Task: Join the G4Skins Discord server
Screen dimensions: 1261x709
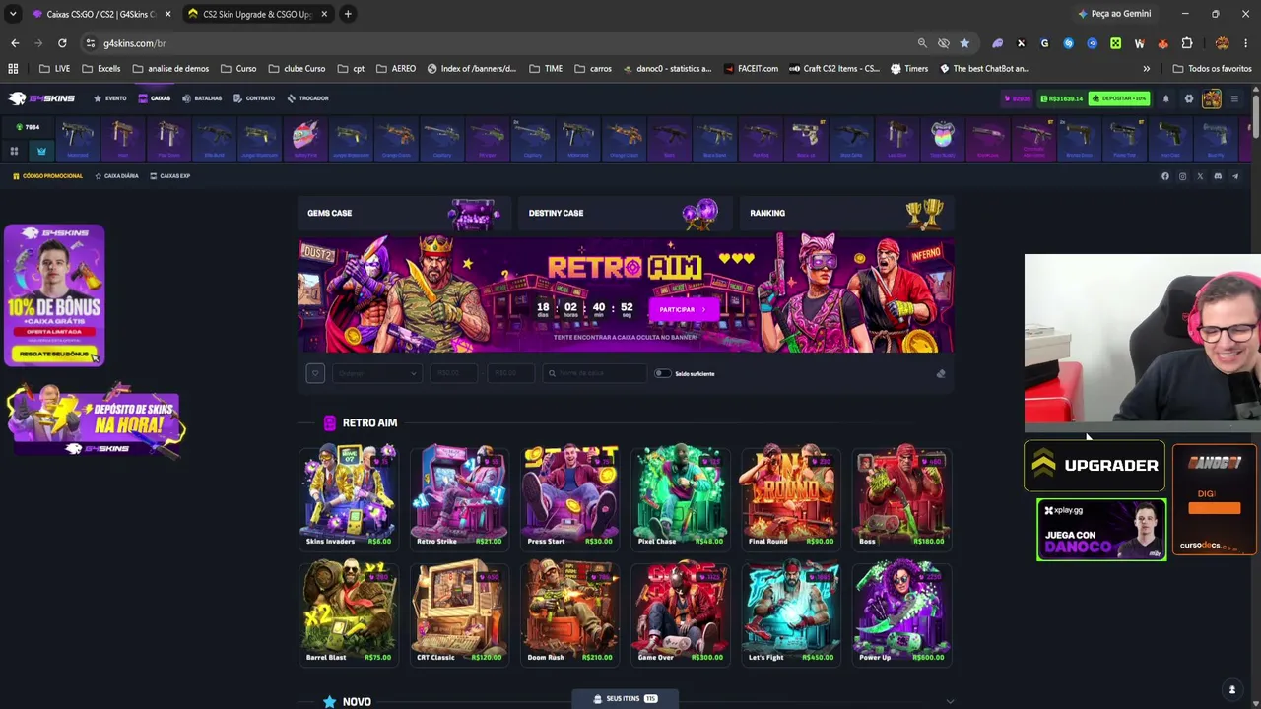Action: point(1218,176)
